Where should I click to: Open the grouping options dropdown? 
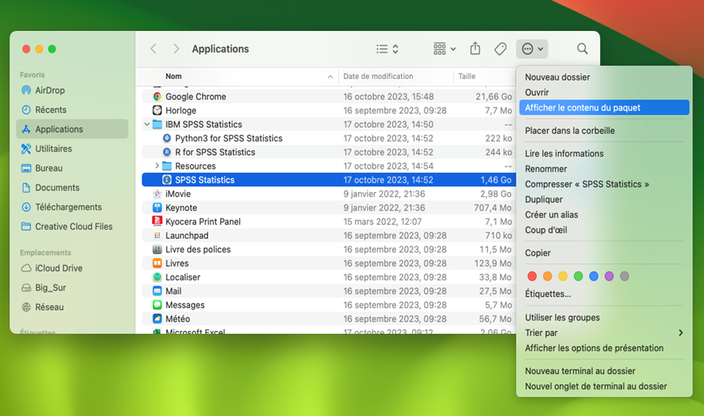pos(445,49)
